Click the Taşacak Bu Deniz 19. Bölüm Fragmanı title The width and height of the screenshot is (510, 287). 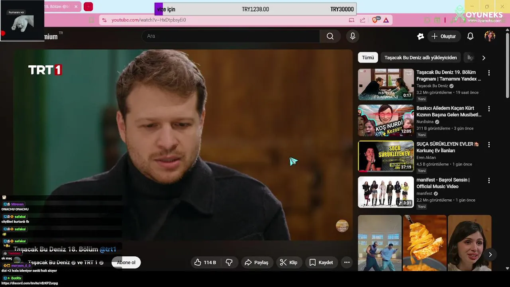449,76
